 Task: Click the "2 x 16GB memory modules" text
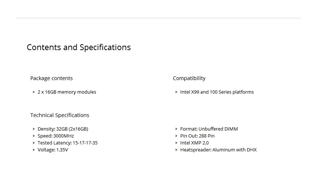point(67,92)
